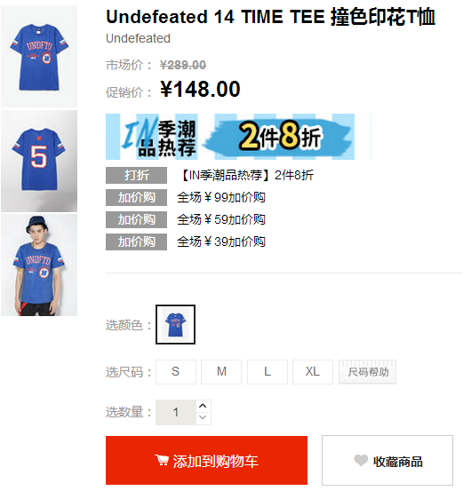463x491 pixels.
Task: Click the 添加到购物车 add to cart button
Action: tap(206, 460)
